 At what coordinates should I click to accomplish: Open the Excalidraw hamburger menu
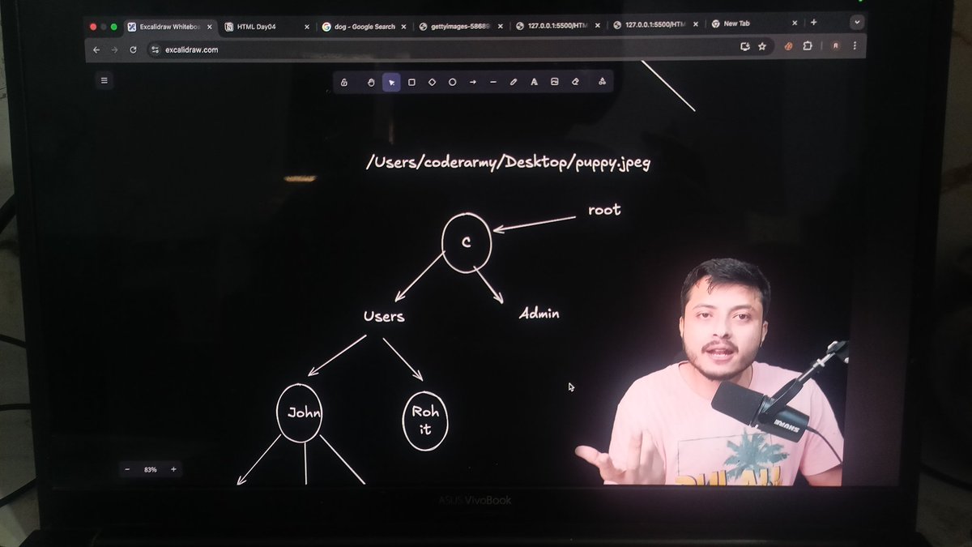[x=104, y=81]
